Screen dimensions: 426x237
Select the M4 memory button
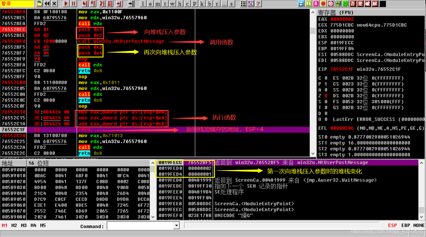pyautogui.click(x=33, y=226)
